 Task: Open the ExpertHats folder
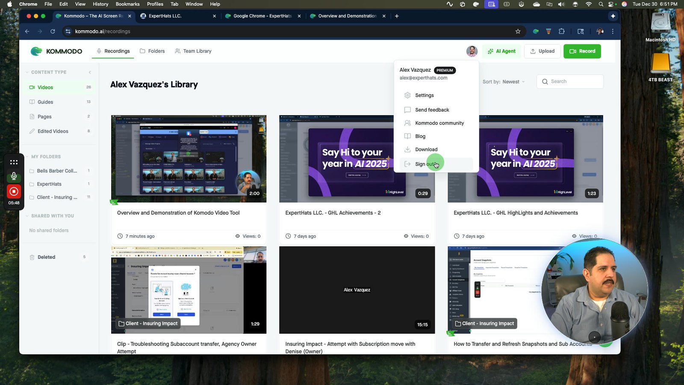pyautogui.click(x=59, y=184)
